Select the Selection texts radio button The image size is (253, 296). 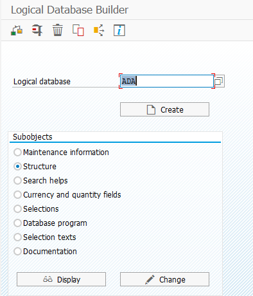[17, 237]
